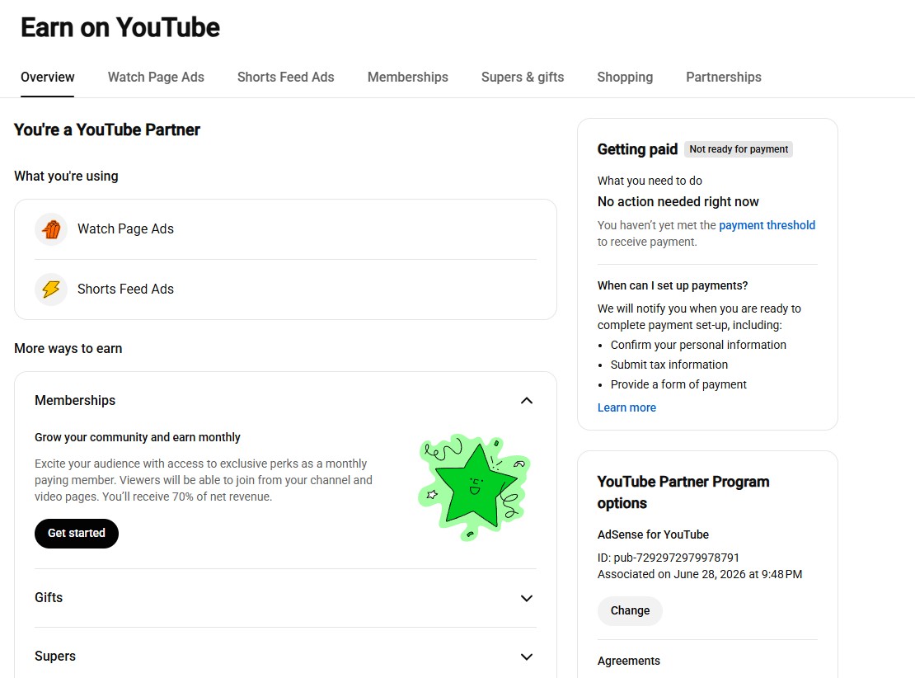Go to the Memberships tab
This screenshot has height=678, width=915.
407,77
